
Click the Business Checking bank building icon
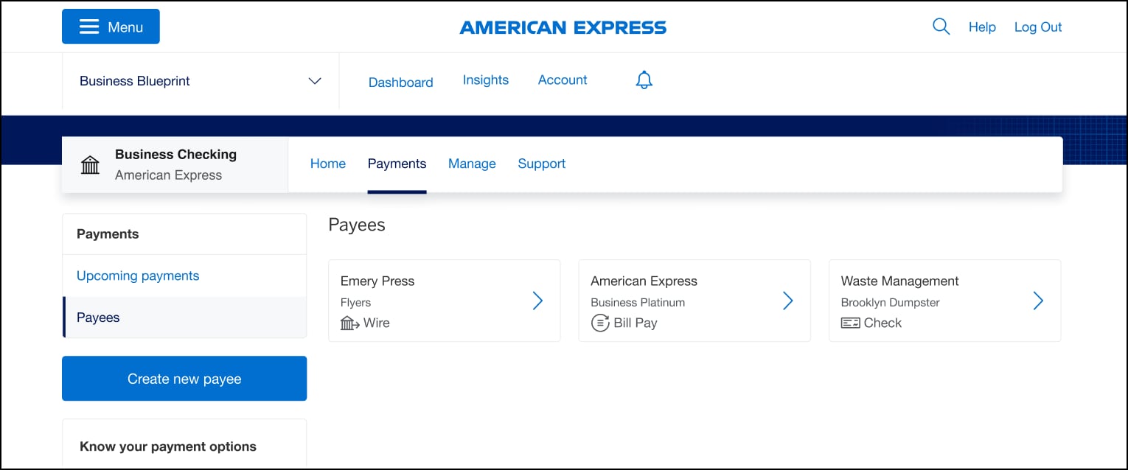tap(90, 164)
